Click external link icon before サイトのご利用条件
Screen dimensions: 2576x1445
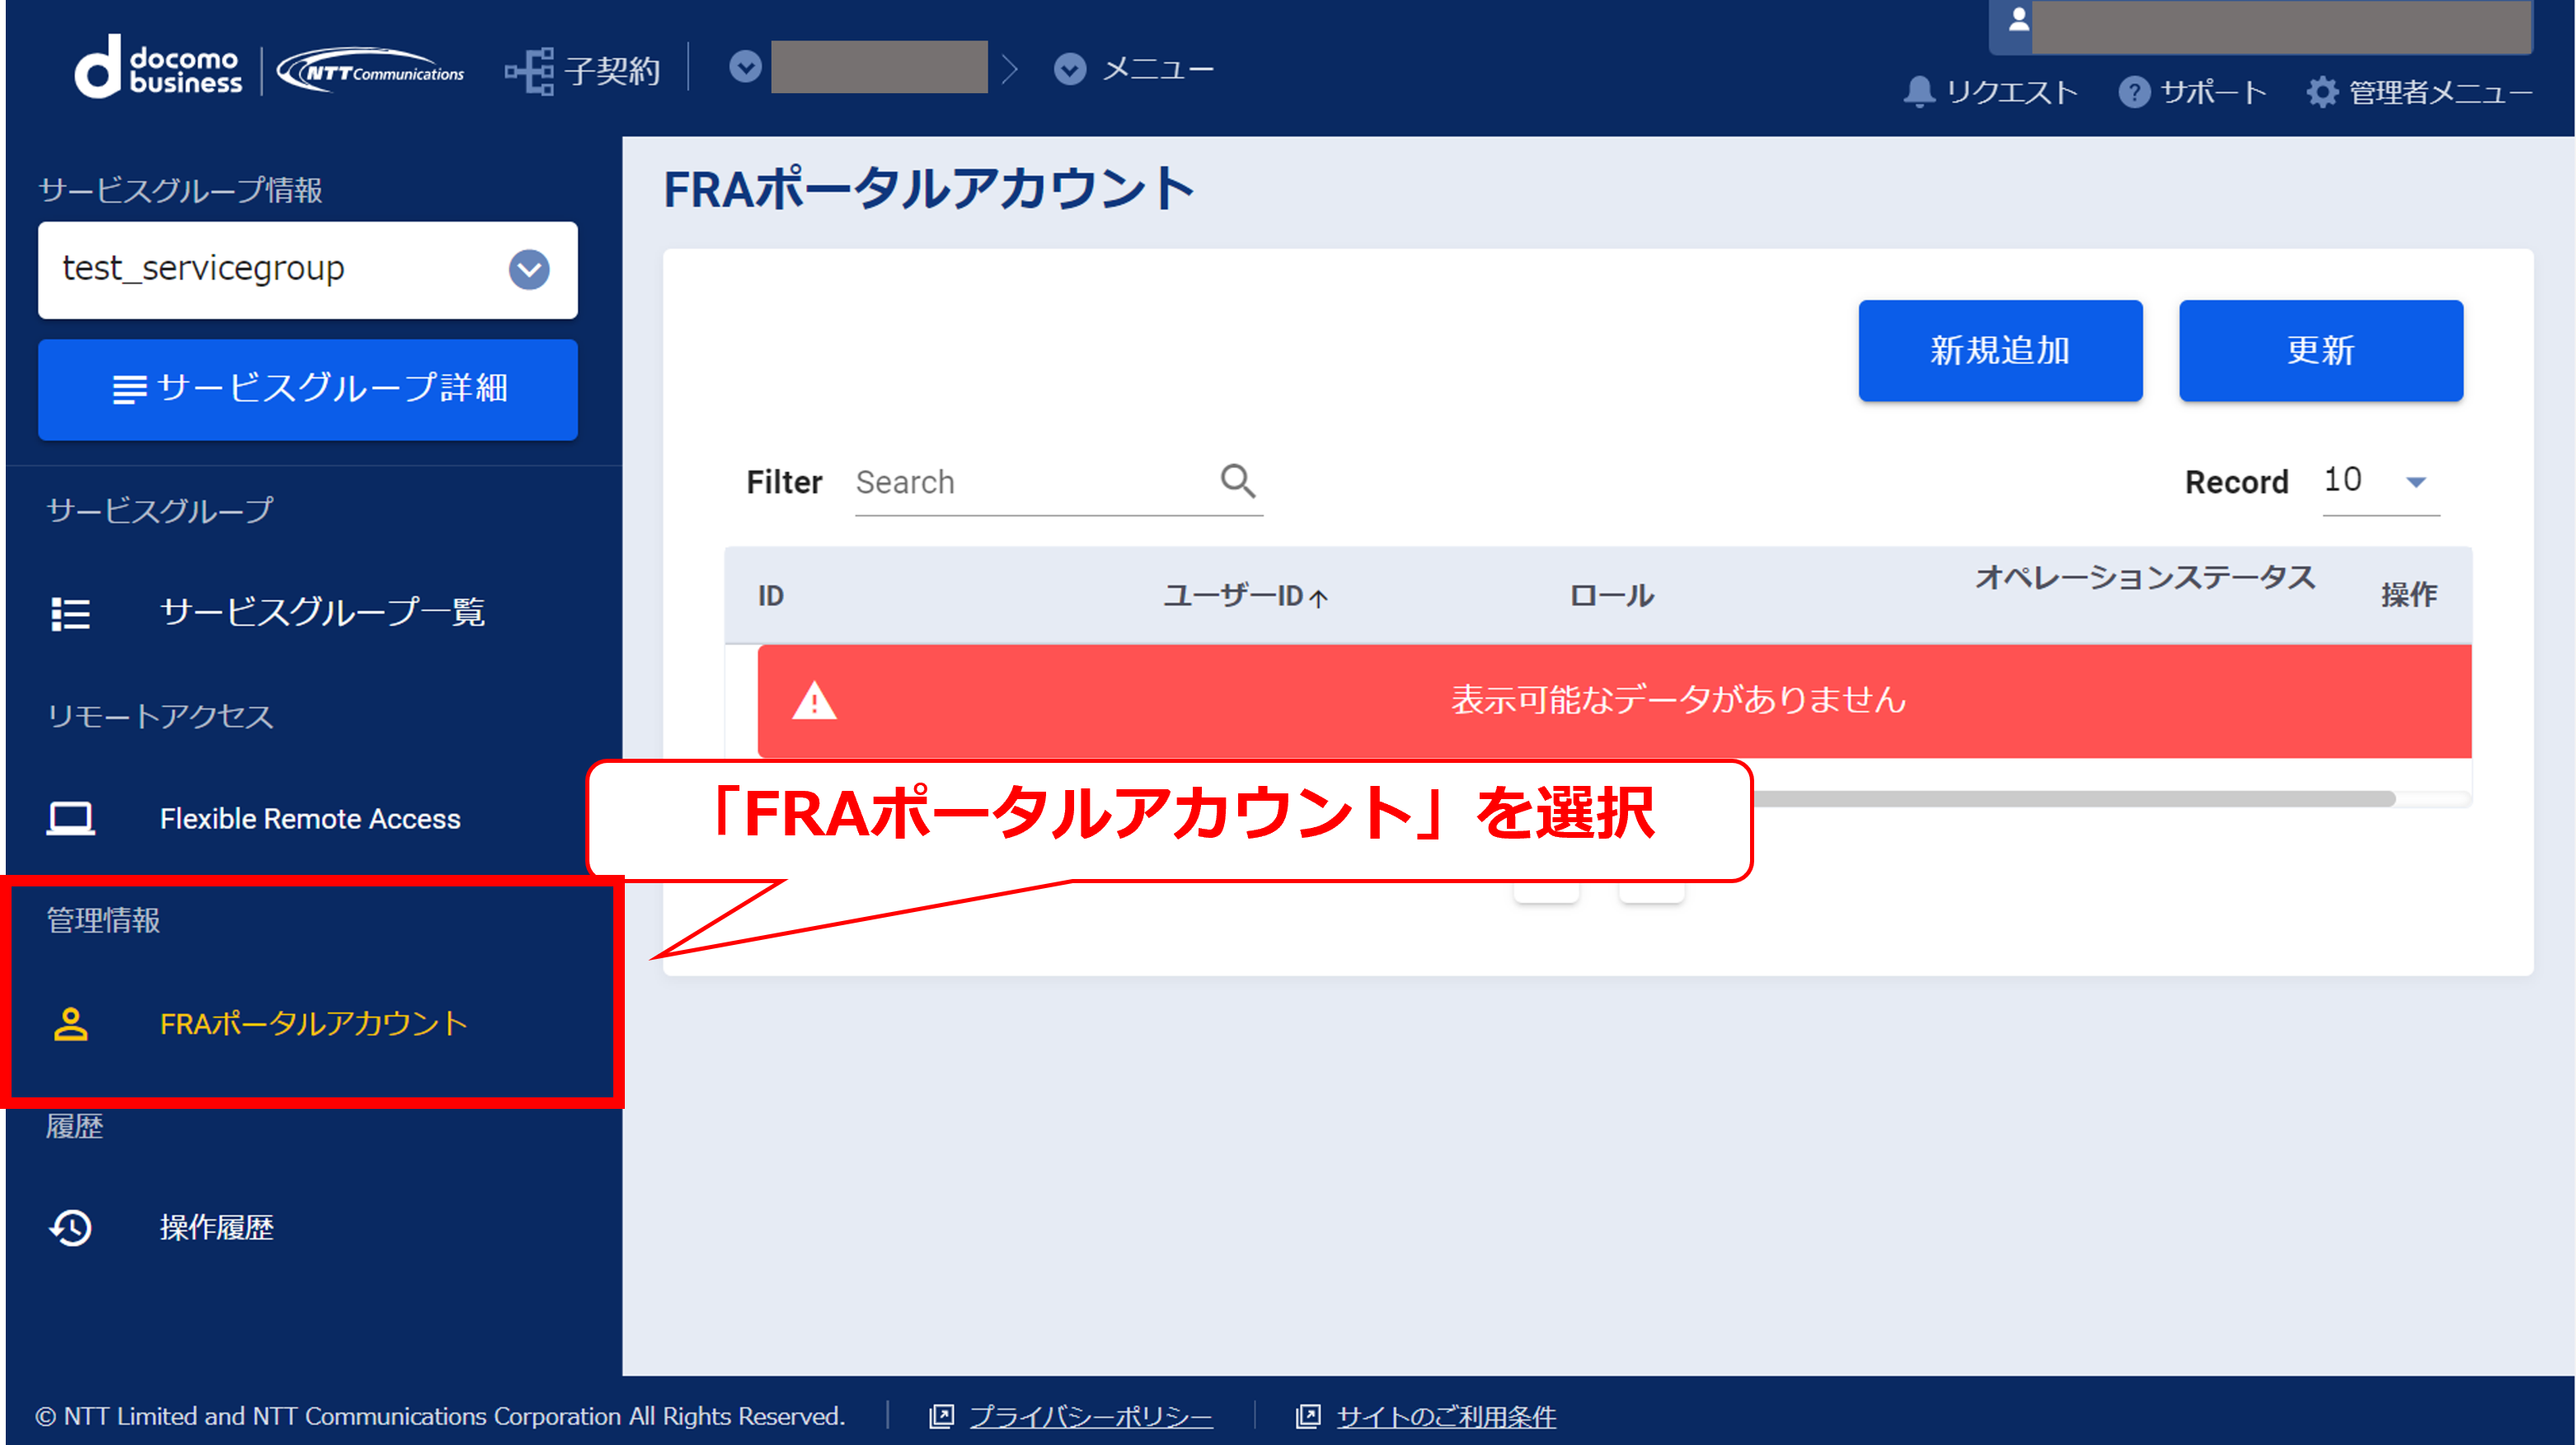click(x=1308, y=1416)
